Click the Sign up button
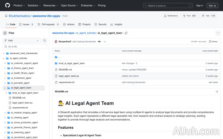Viewport: 223px width, 139px height. point(212,6)
